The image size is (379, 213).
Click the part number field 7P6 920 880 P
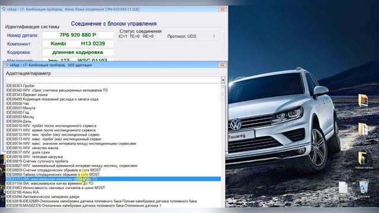coord(78,35)
